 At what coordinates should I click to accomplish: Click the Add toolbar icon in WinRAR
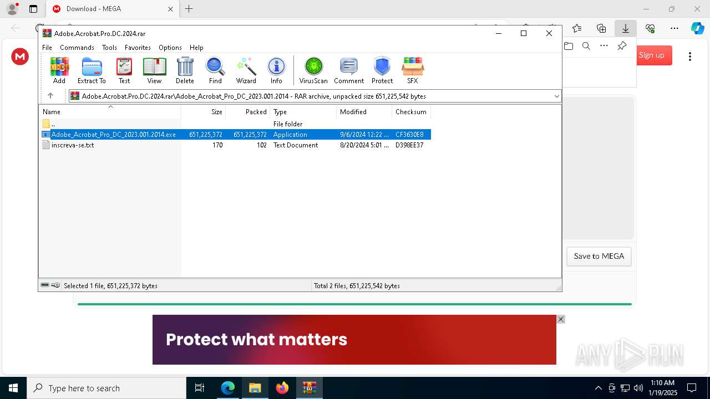[59, 70]
